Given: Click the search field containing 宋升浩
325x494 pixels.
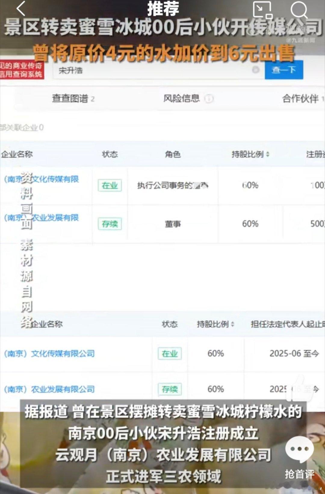Looking at the screenshot, I should point(158,70).
